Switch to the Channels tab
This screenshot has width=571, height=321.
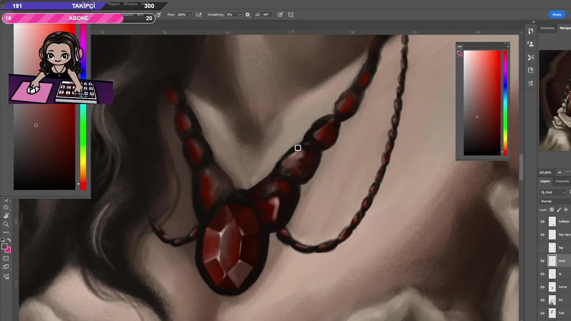(562, 181)
